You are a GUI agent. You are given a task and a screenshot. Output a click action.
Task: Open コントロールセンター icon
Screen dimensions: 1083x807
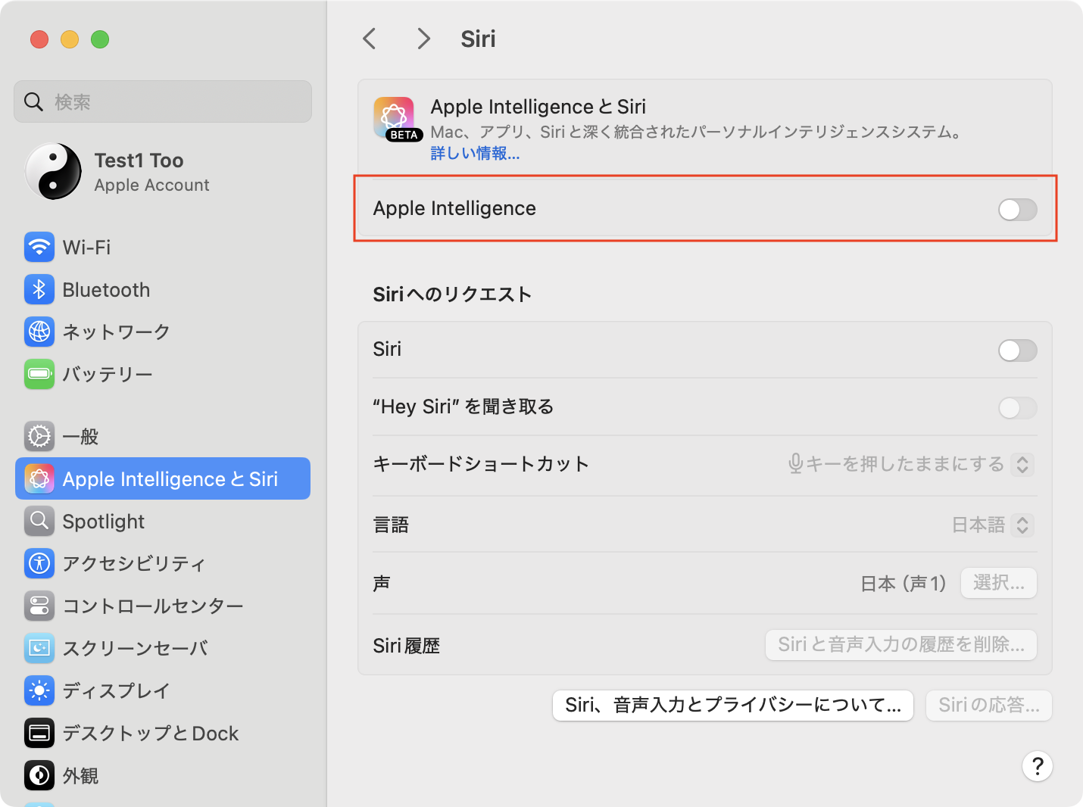tap(39, 606)
